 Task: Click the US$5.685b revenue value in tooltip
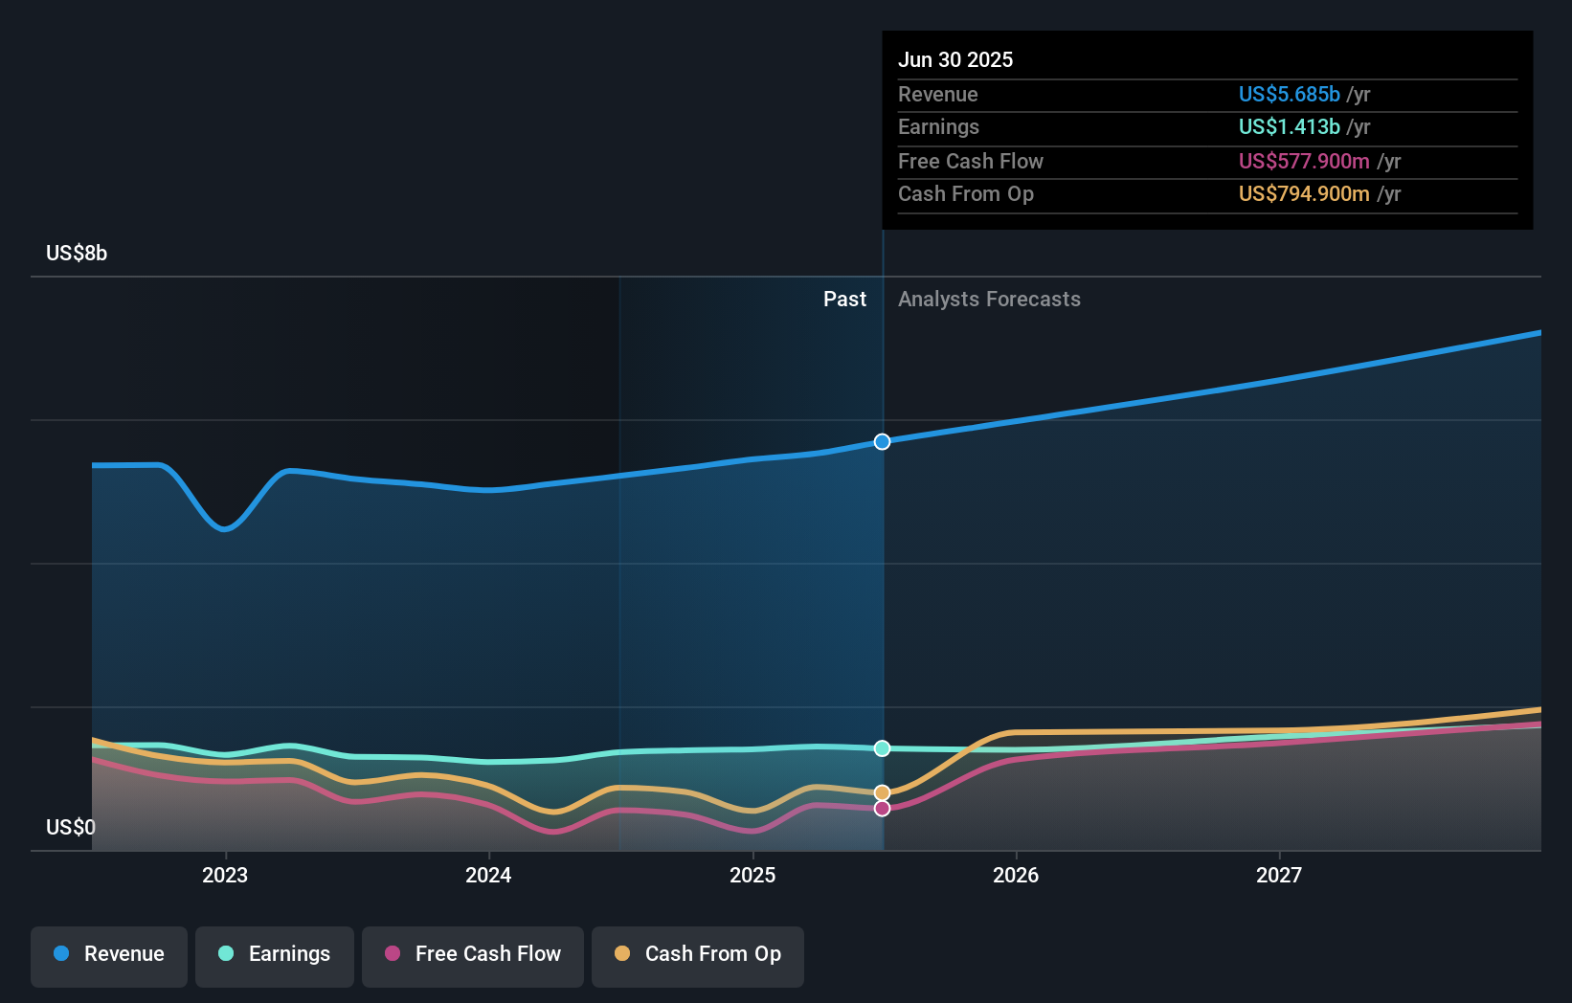click(x=1289, y=95)
